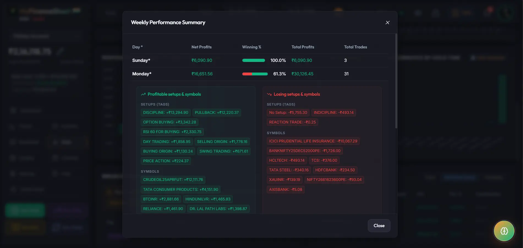Image resolution: width=523 pixels, height=248 pixels.
Task: Click Monday's 61.3% winning progress bar
Action: click(x=255, y=74)
